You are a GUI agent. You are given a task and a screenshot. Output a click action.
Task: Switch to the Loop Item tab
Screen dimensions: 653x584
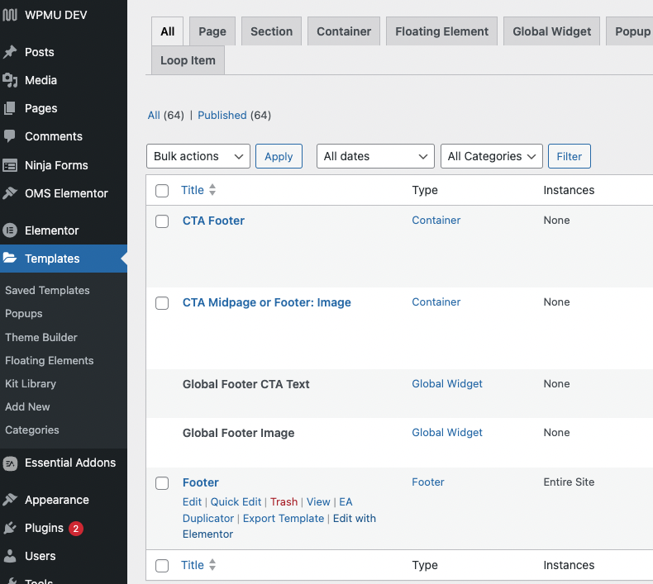(188, 60)
